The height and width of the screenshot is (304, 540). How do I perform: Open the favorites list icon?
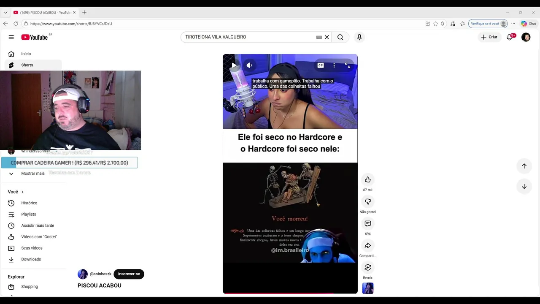point(463,24)
